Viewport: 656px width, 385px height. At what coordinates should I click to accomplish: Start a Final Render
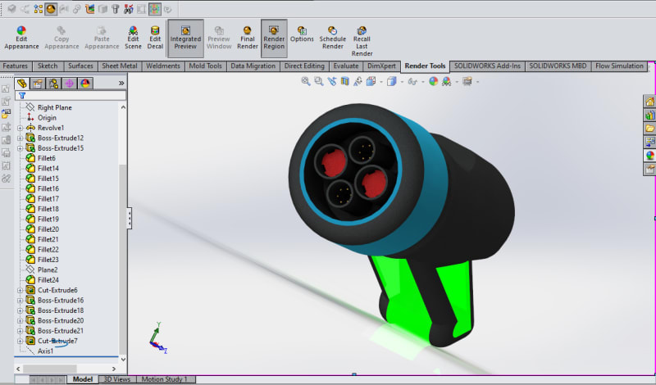pos(248,38)
